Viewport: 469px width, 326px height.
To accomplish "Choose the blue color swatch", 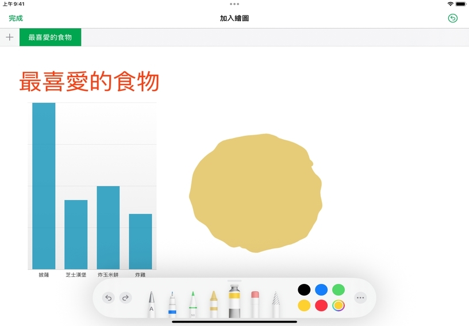I will coord(321,290).
